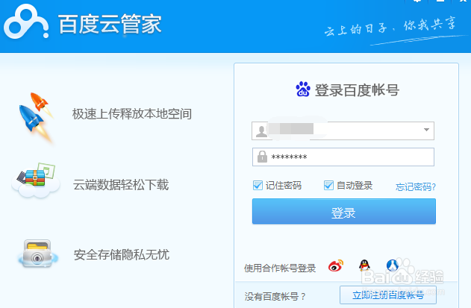The height and width of the screenshot is (308, 471).
Task: Click the 百度云管家 title text
Action: tap(110, 24)
